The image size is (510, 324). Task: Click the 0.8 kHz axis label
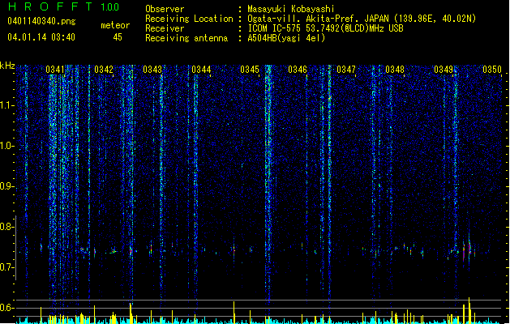point(7,227)
